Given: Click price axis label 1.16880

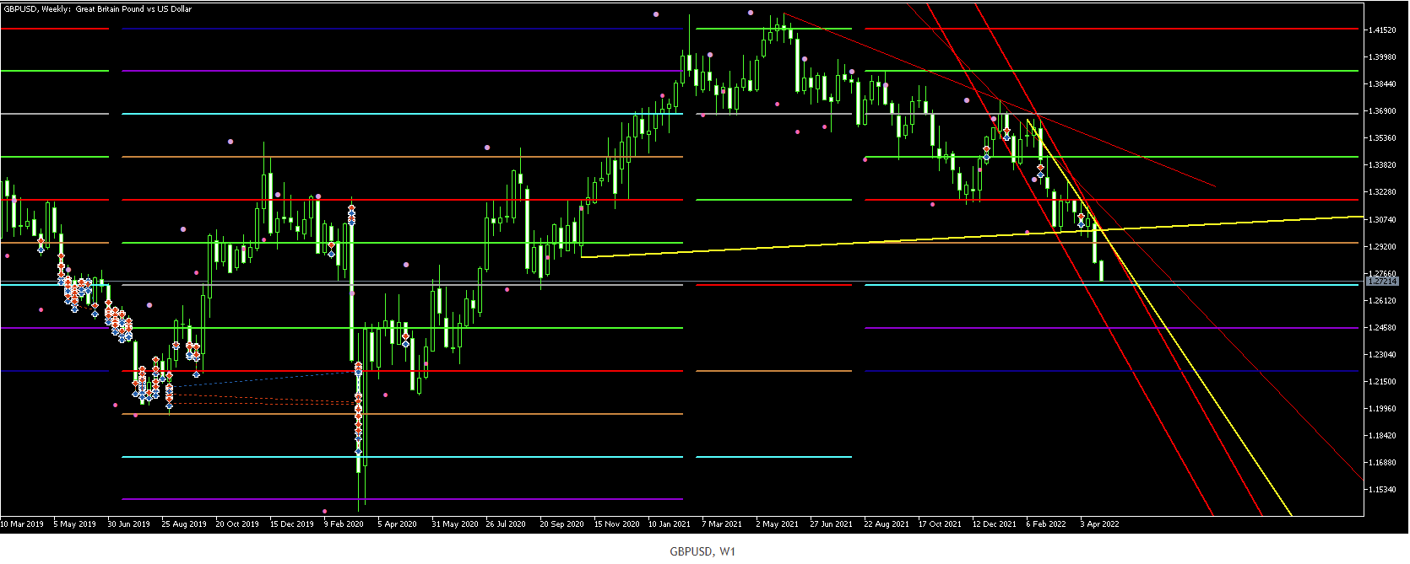Looking at the screenshot, I should tap(1381, 463).
